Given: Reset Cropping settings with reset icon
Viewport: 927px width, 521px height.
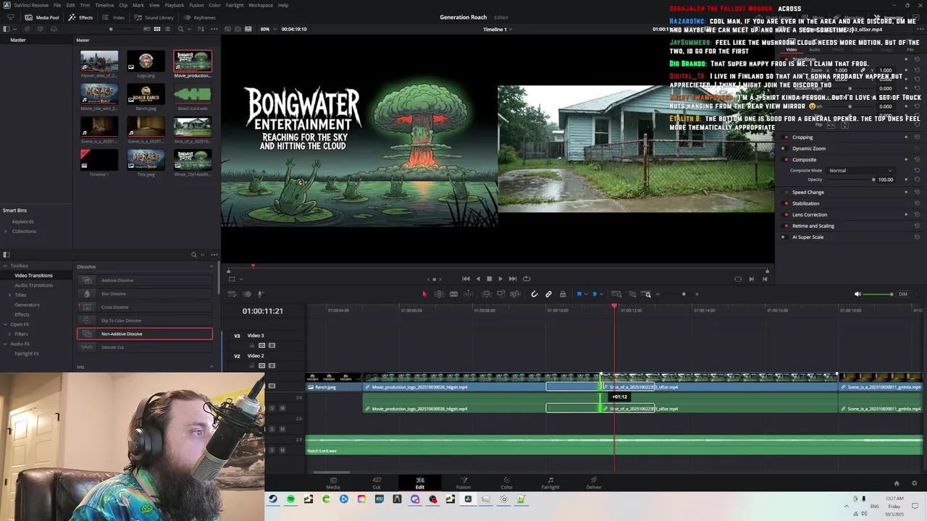Looking at the screenshot, I should [x=917, y=137].
